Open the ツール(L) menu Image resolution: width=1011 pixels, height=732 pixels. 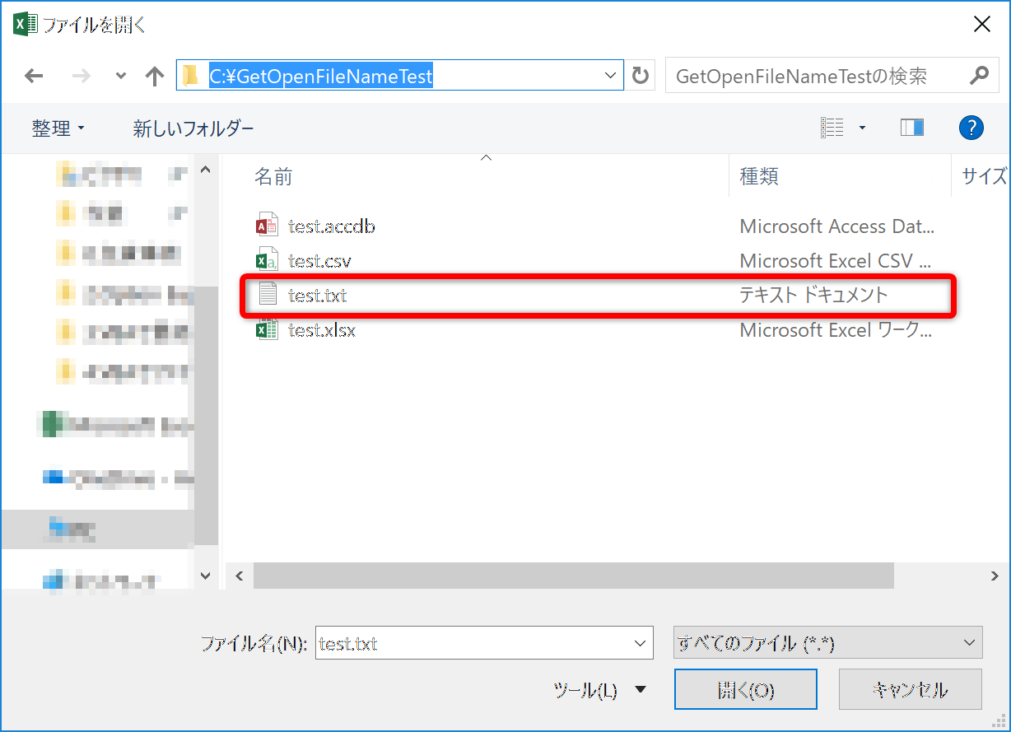(600, 690)
